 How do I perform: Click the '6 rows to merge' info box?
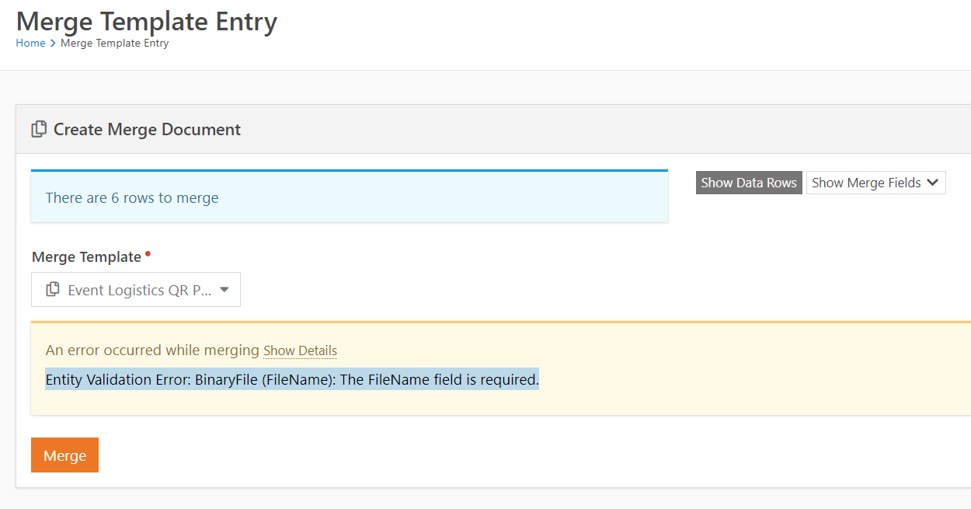350,197
